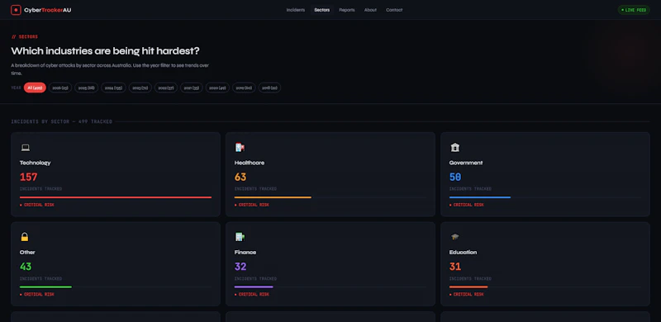Click the Government blue progress bar

pyautogui.click(x=480, y=197)
